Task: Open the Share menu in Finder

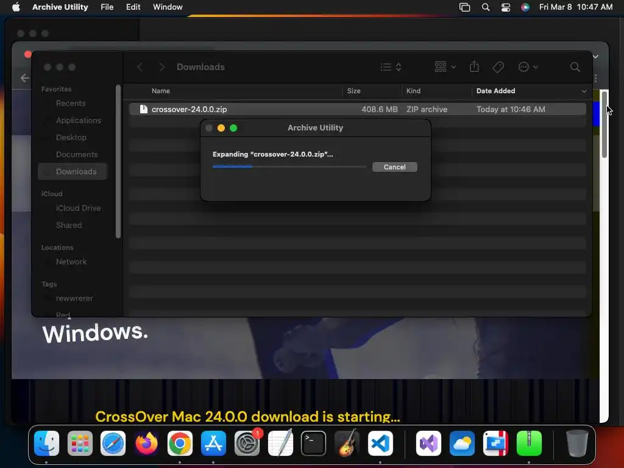Action: point(474,67)
